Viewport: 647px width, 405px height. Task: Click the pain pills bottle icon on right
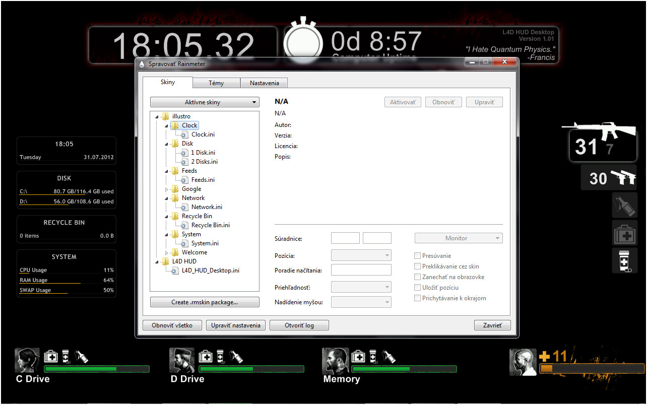[x=624, y=260]
